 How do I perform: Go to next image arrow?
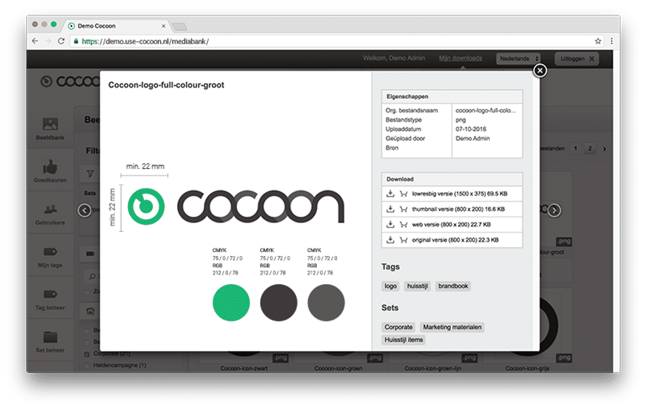[554, 210]
